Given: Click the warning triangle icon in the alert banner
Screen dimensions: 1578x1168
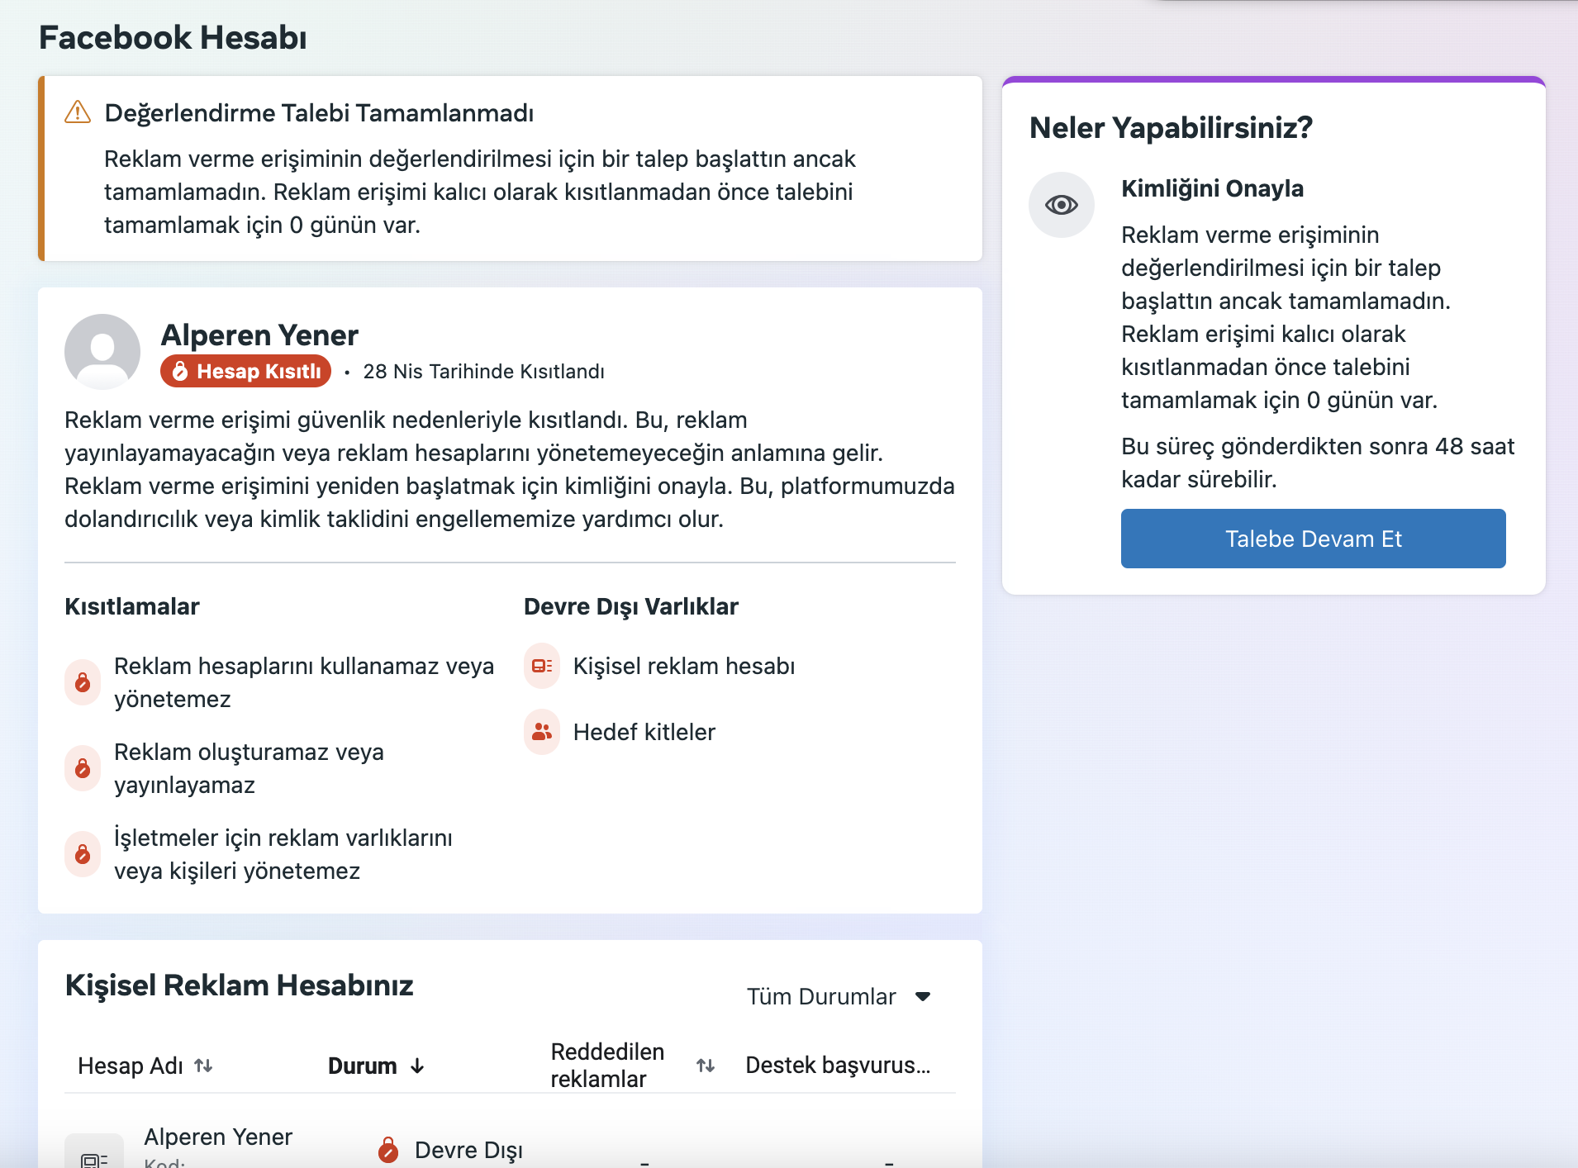Looking at the screenshot, I should 78,112.
